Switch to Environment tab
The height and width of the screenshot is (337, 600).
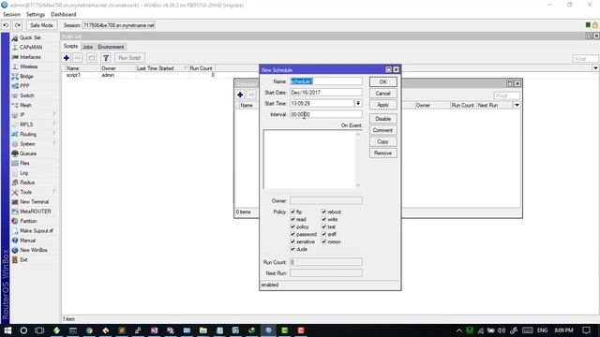111,47
